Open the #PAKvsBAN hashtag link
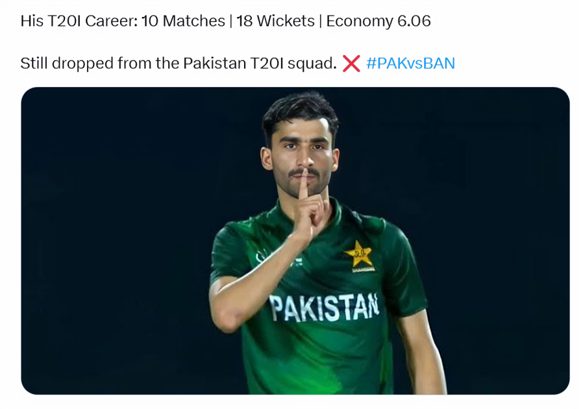This screenshot has width=579, height=409. point(410,63)
